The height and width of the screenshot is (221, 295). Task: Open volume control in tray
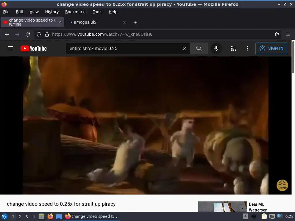click(254, 216)
